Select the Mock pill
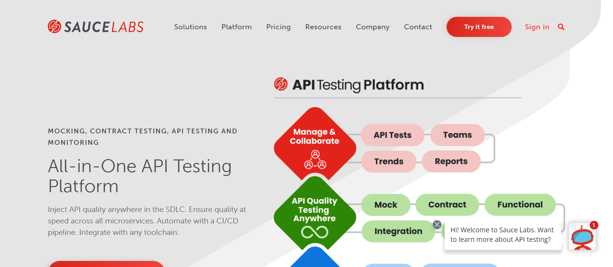613x267 pixels. click(386, 205)
